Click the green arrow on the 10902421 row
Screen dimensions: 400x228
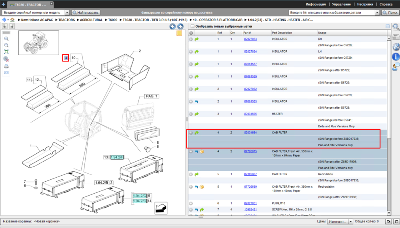202,210
